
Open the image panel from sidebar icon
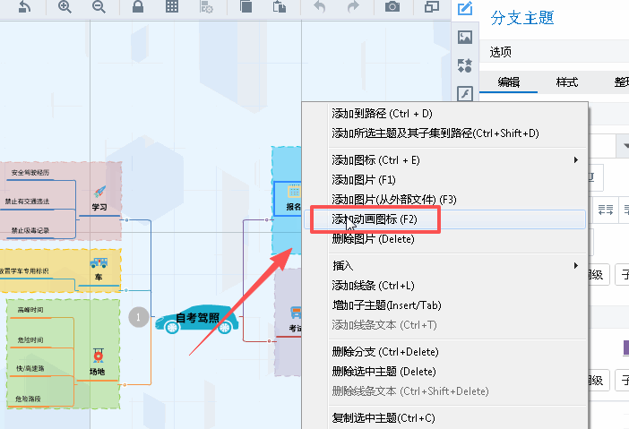[465, 38]
